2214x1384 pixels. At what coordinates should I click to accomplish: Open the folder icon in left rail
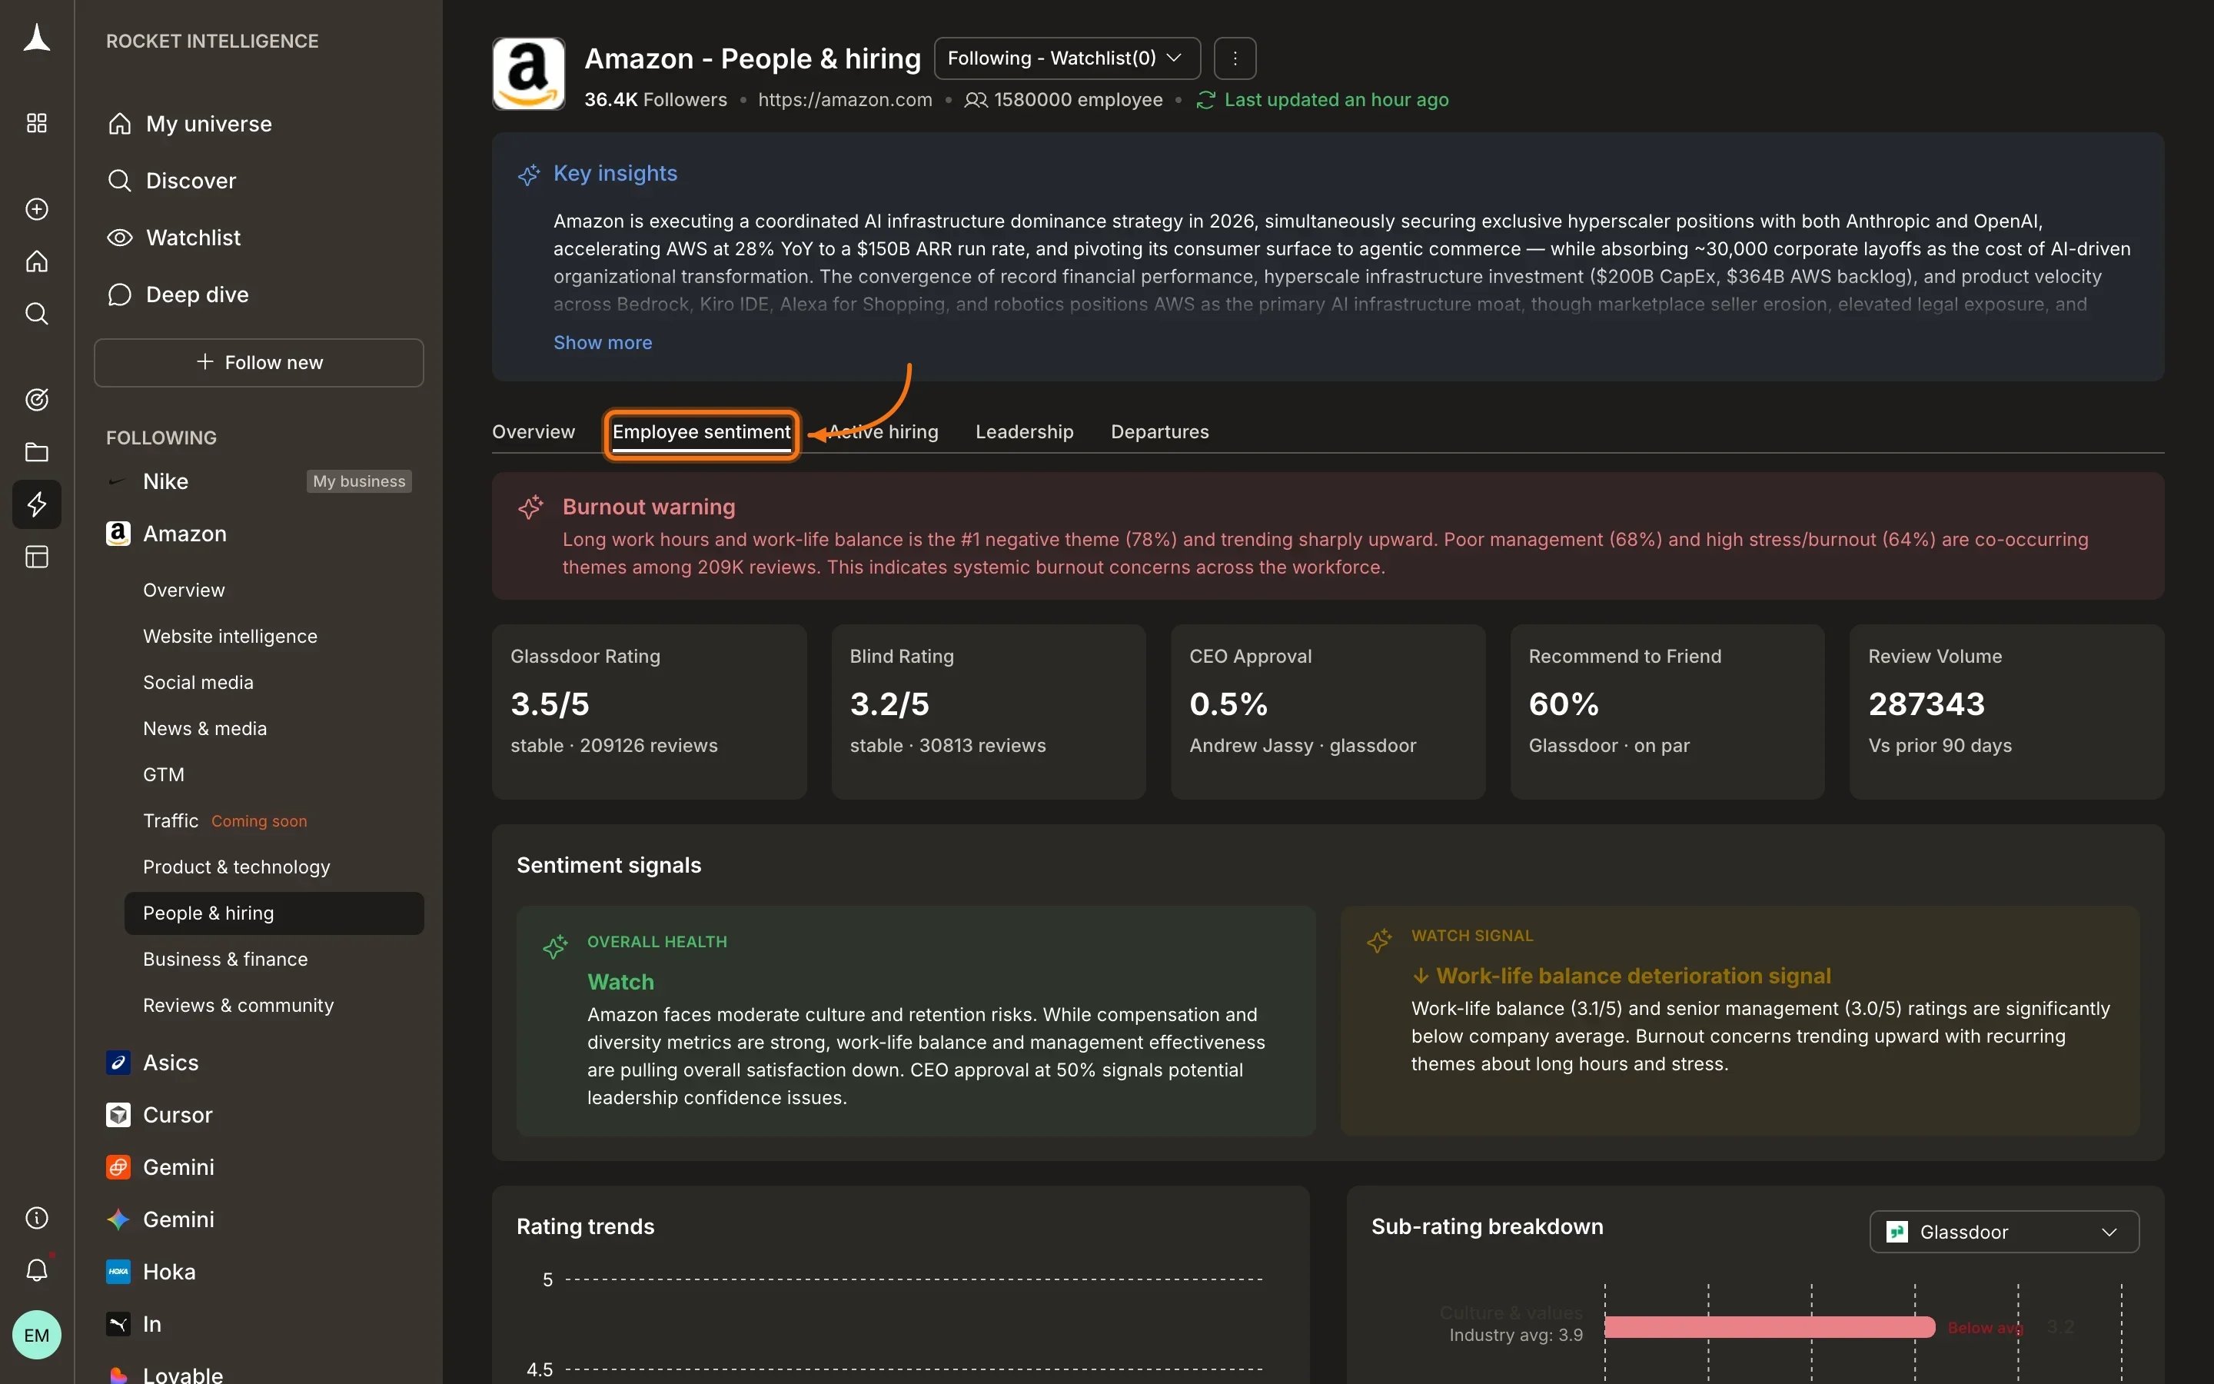coord(37,451)
